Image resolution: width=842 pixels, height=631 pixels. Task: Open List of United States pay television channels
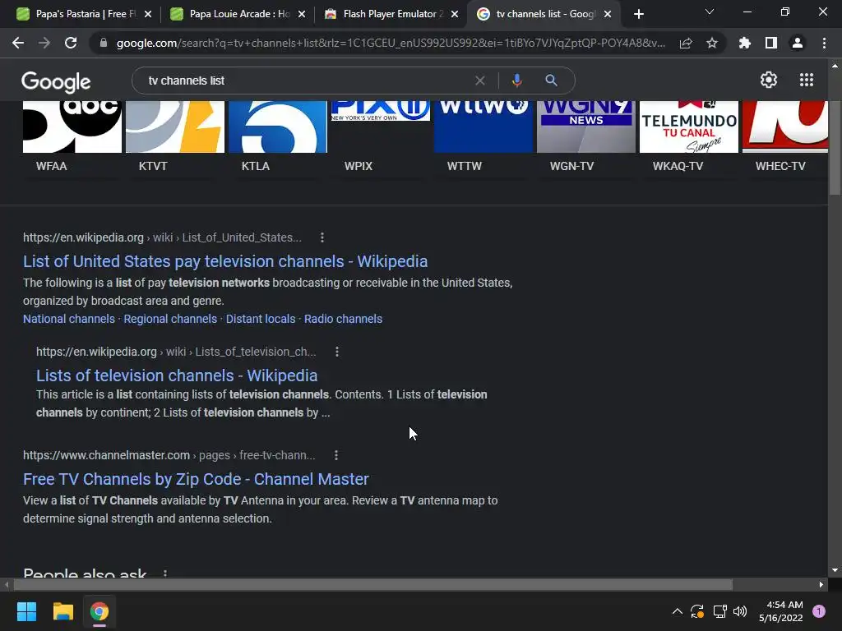click(225, 261)
